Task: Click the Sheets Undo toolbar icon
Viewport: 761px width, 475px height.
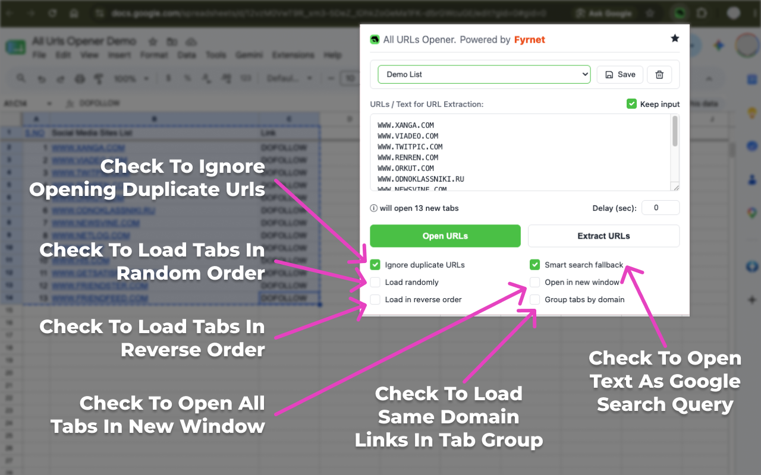Action: pyautogui.click(x=41, y=78)
